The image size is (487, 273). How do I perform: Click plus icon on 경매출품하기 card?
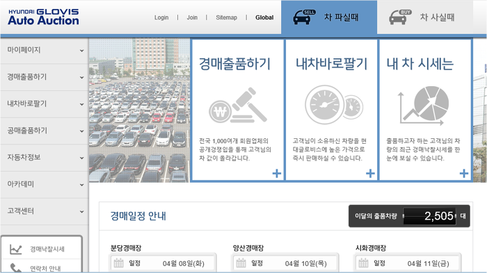click(x=276, y=174)
